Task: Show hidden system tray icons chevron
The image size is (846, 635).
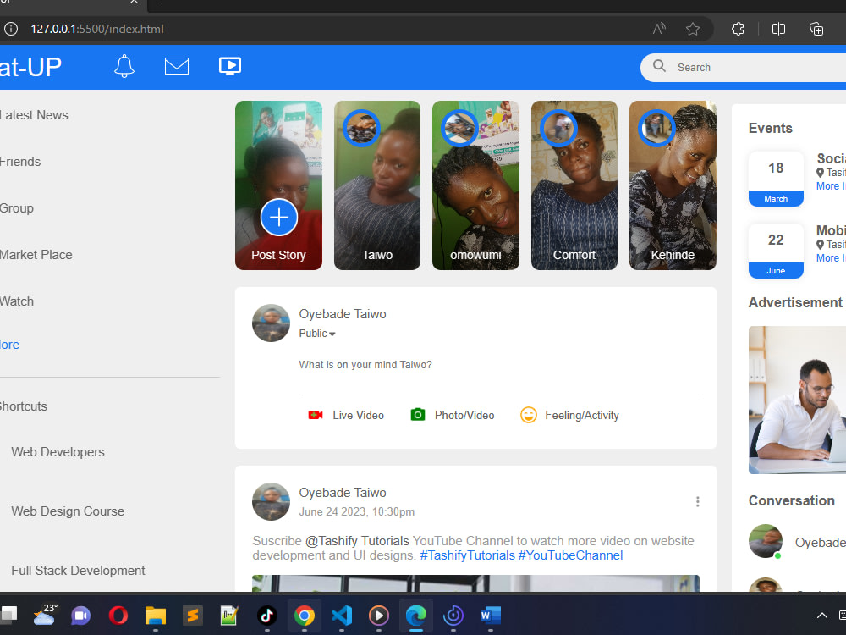Action: coord(821,616)
